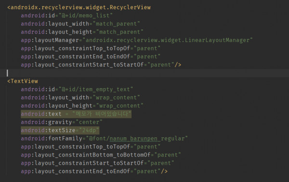
Task: Click TextView layout_constraintTop_toTopOf attribute
Action: [x=91, y=147]
